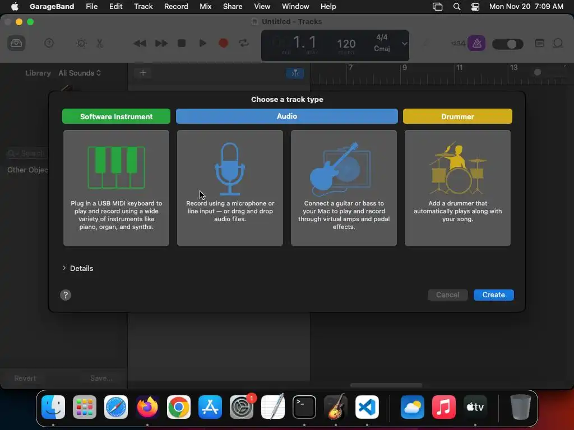Confirm with the Create button

(x=493, y=295)
